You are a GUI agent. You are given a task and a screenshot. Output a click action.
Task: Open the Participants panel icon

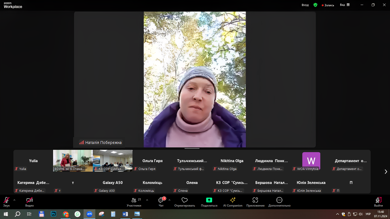pos(134,200)
